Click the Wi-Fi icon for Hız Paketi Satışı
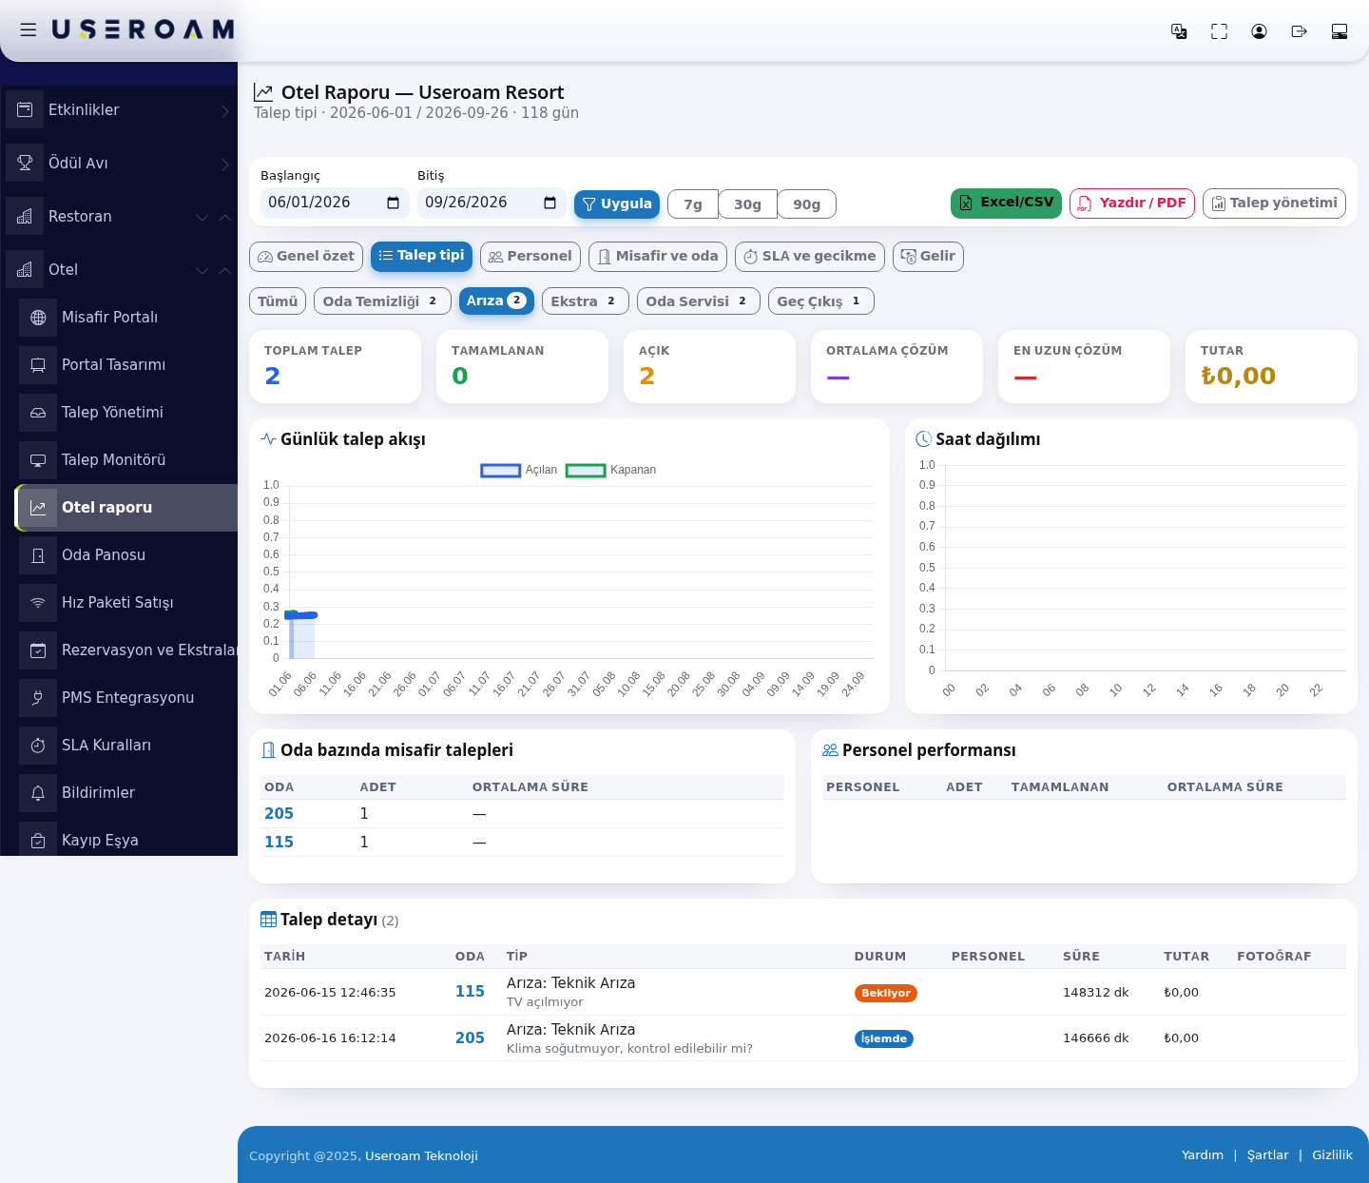This screenshot has width=1369, height=1183. [x=38, y=603]
